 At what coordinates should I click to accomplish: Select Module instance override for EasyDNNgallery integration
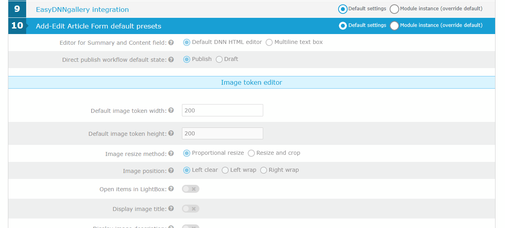(394, 9)
